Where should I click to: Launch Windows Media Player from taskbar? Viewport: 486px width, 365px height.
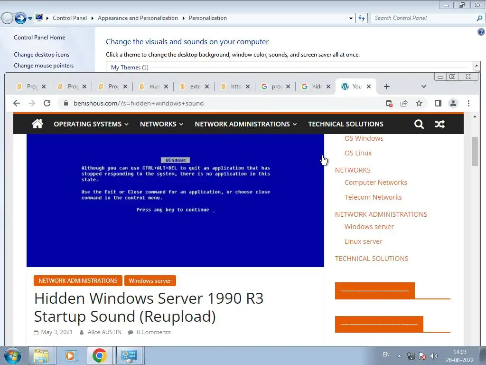point(70,355)
